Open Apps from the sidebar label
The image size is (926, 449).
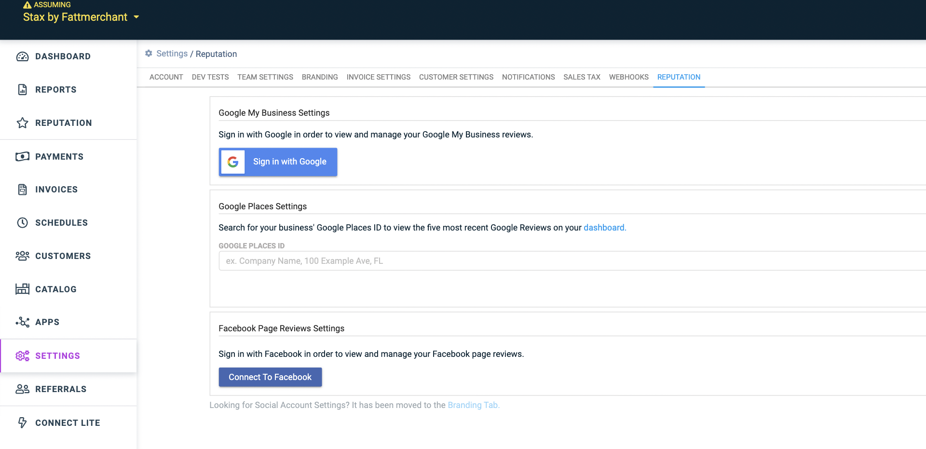pyautogui.click(x=47, y=322)
